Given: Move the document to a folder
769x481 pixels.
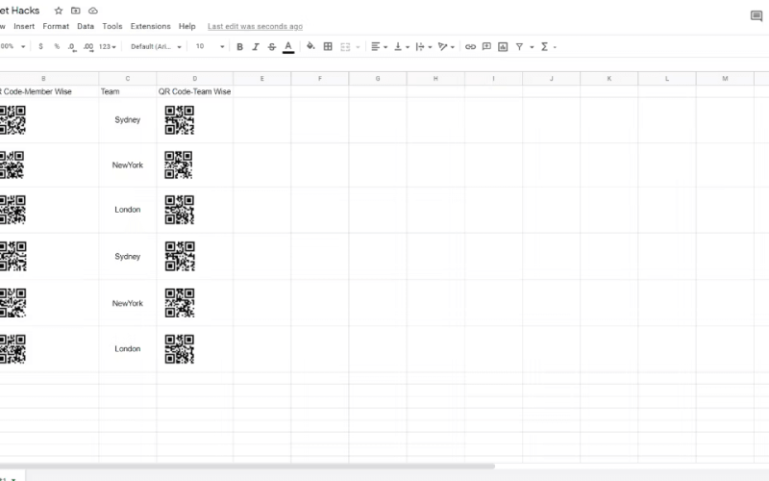Looking at the screenshot, I should tap(76, 11).
